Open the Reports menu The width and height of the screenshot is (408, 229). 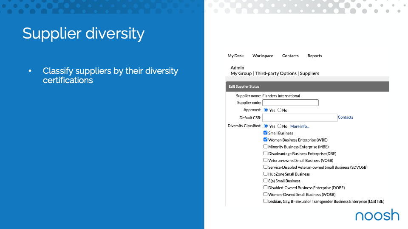coord(314,56)
